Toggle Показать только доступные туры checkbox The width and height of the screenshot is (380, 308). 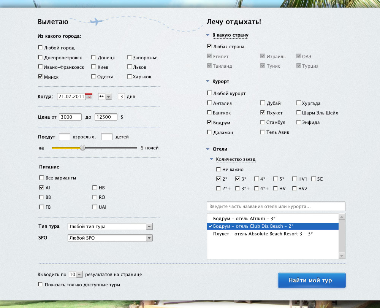pos(40,284)
